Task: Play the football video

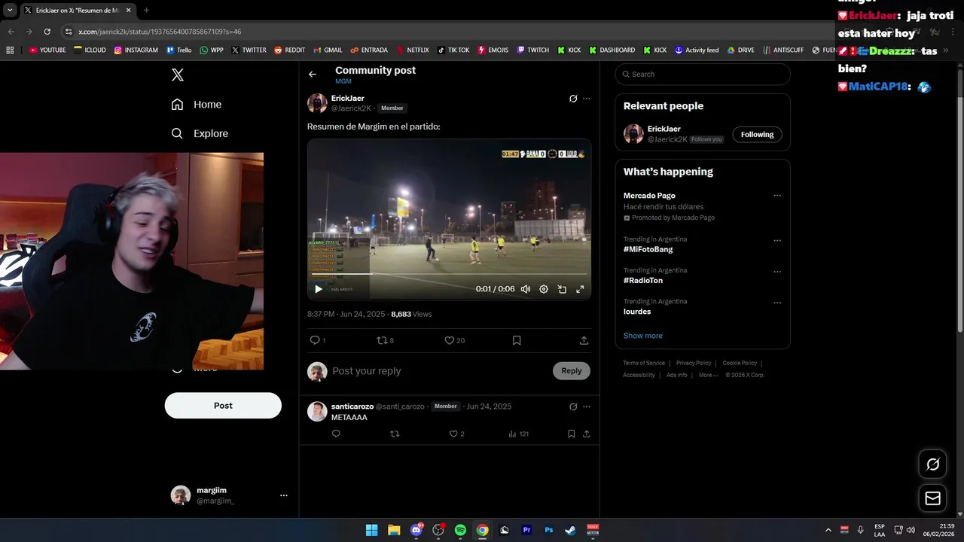Action: (x=319, y=289)
